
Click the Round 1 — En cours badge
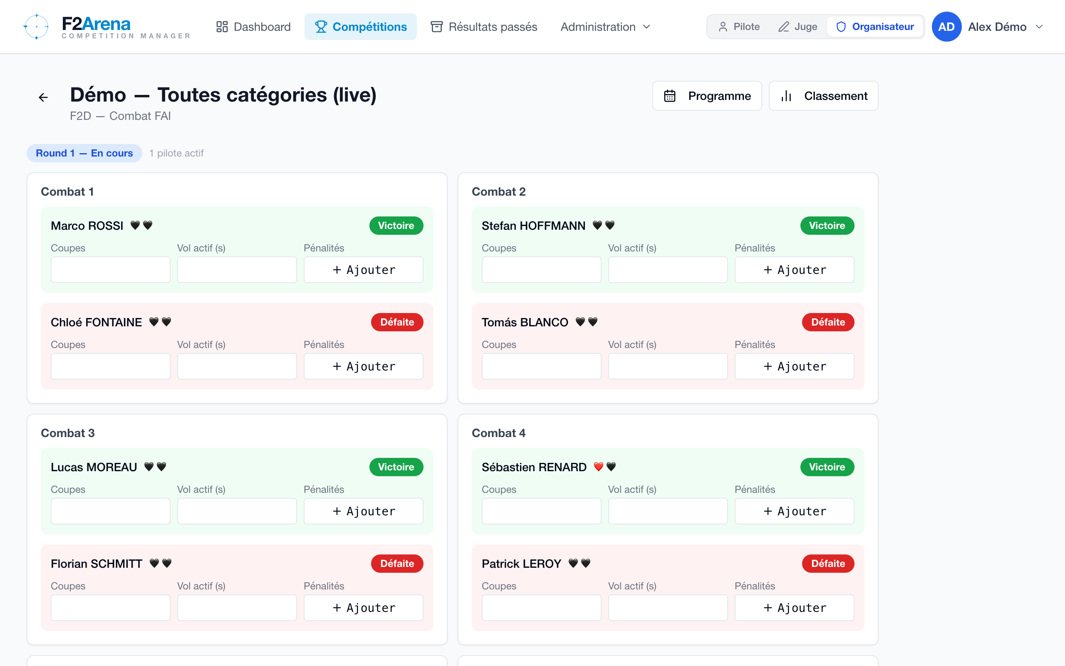click(x=84, y=153)
